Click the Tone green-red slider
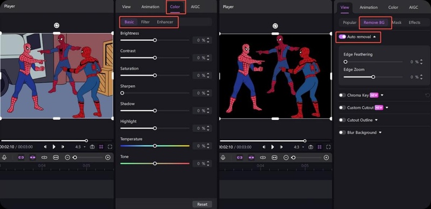 point(155,163)
